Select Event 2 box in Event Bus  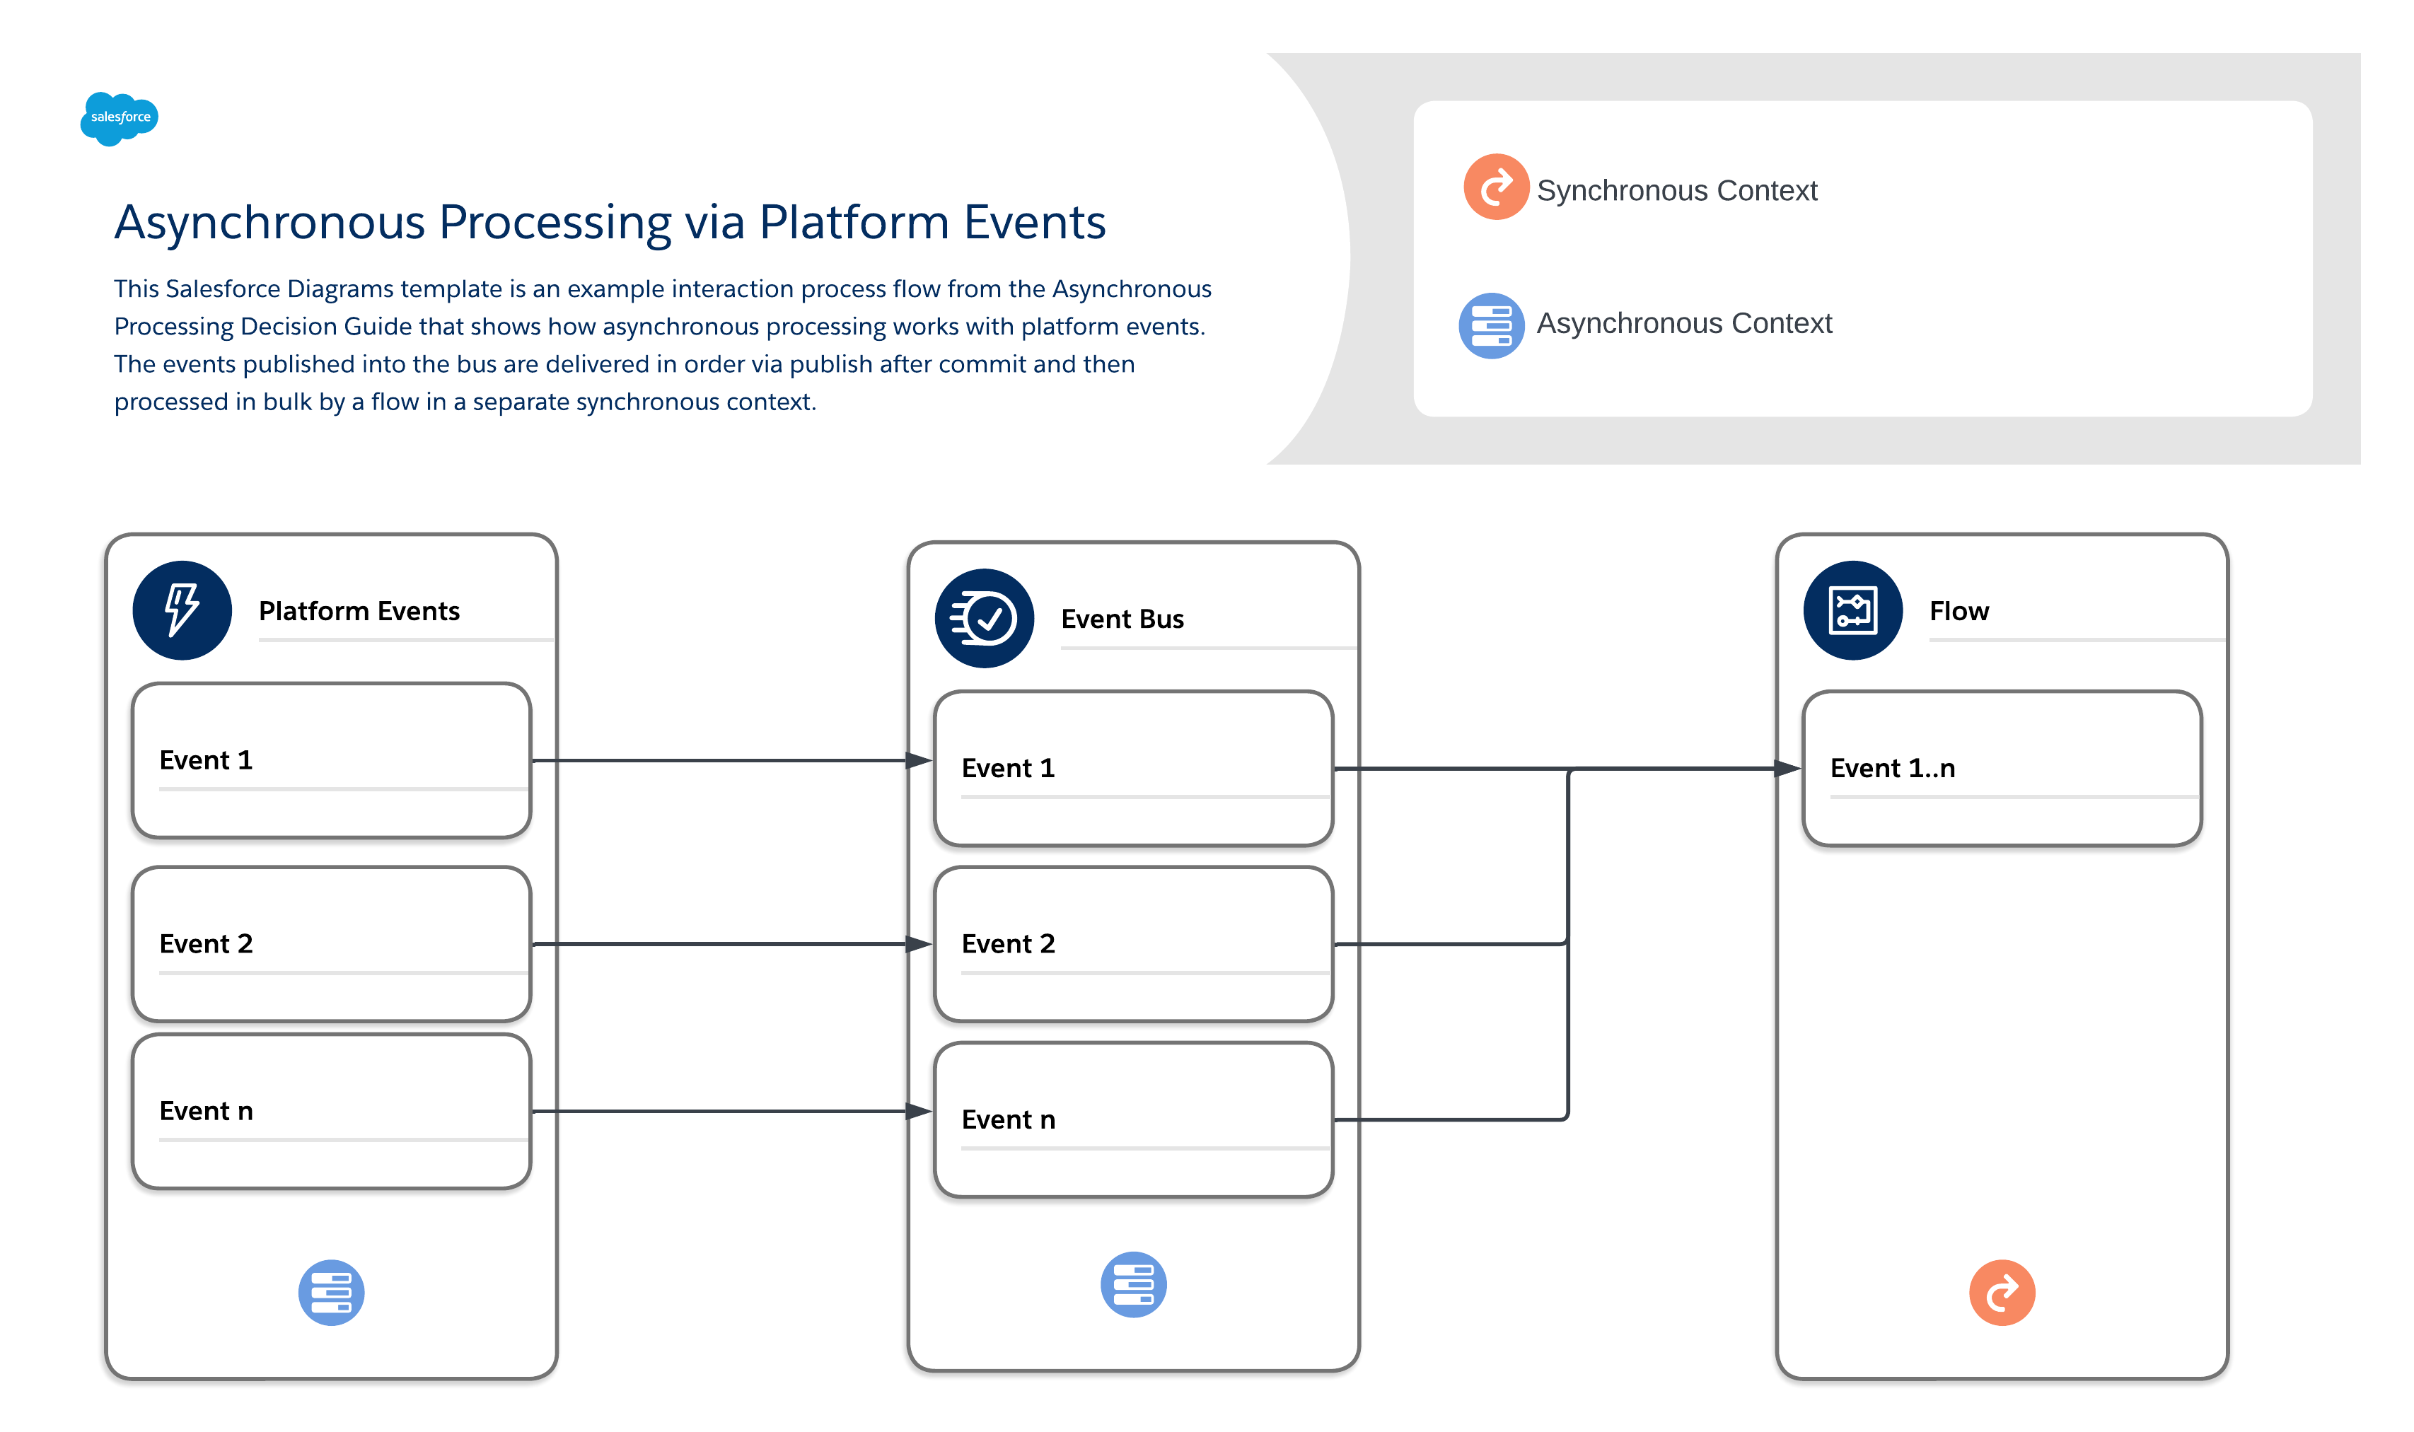1132,943
